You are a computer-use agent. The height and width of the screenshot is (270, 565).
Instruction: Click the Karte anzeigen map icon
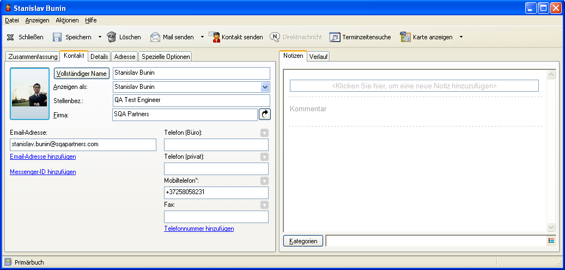tap(405, 37)
